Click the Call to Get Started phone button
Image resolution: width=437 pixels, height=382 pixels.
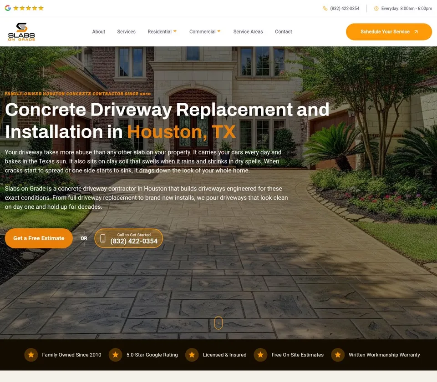(x=128, y=238)
